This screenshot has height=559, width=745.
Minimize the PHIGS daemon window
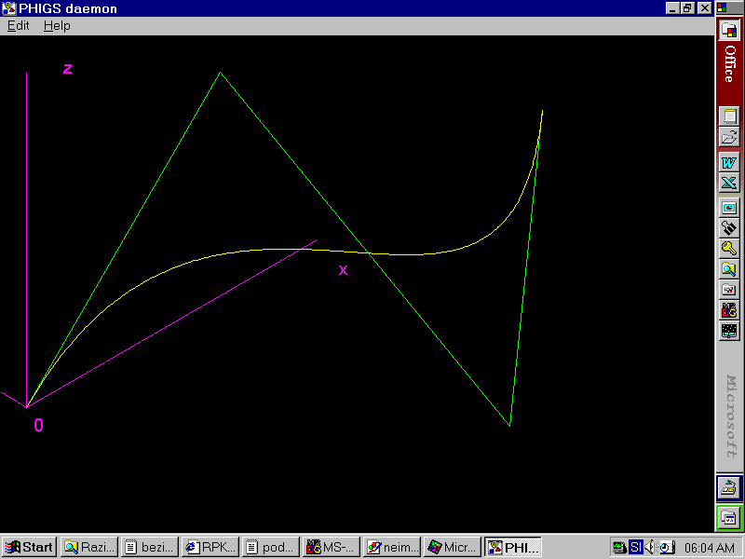[x=672, y=8]
